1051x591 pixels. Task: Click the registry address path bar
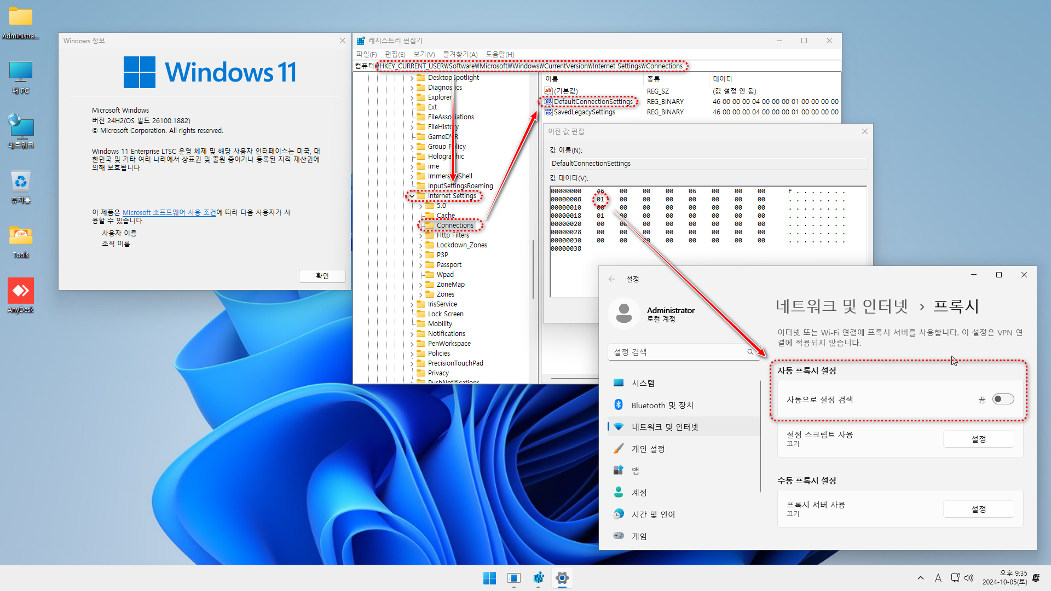click(597, 66)
